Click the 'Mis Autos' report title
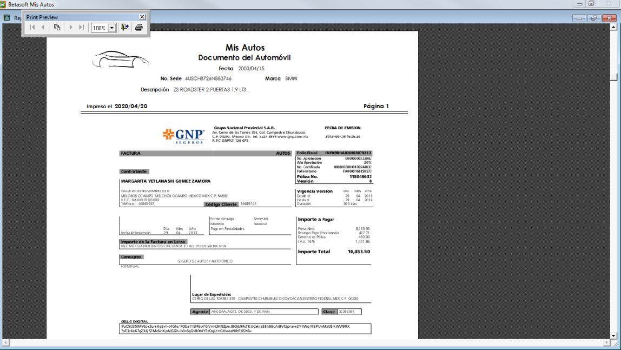 (245, 48)
